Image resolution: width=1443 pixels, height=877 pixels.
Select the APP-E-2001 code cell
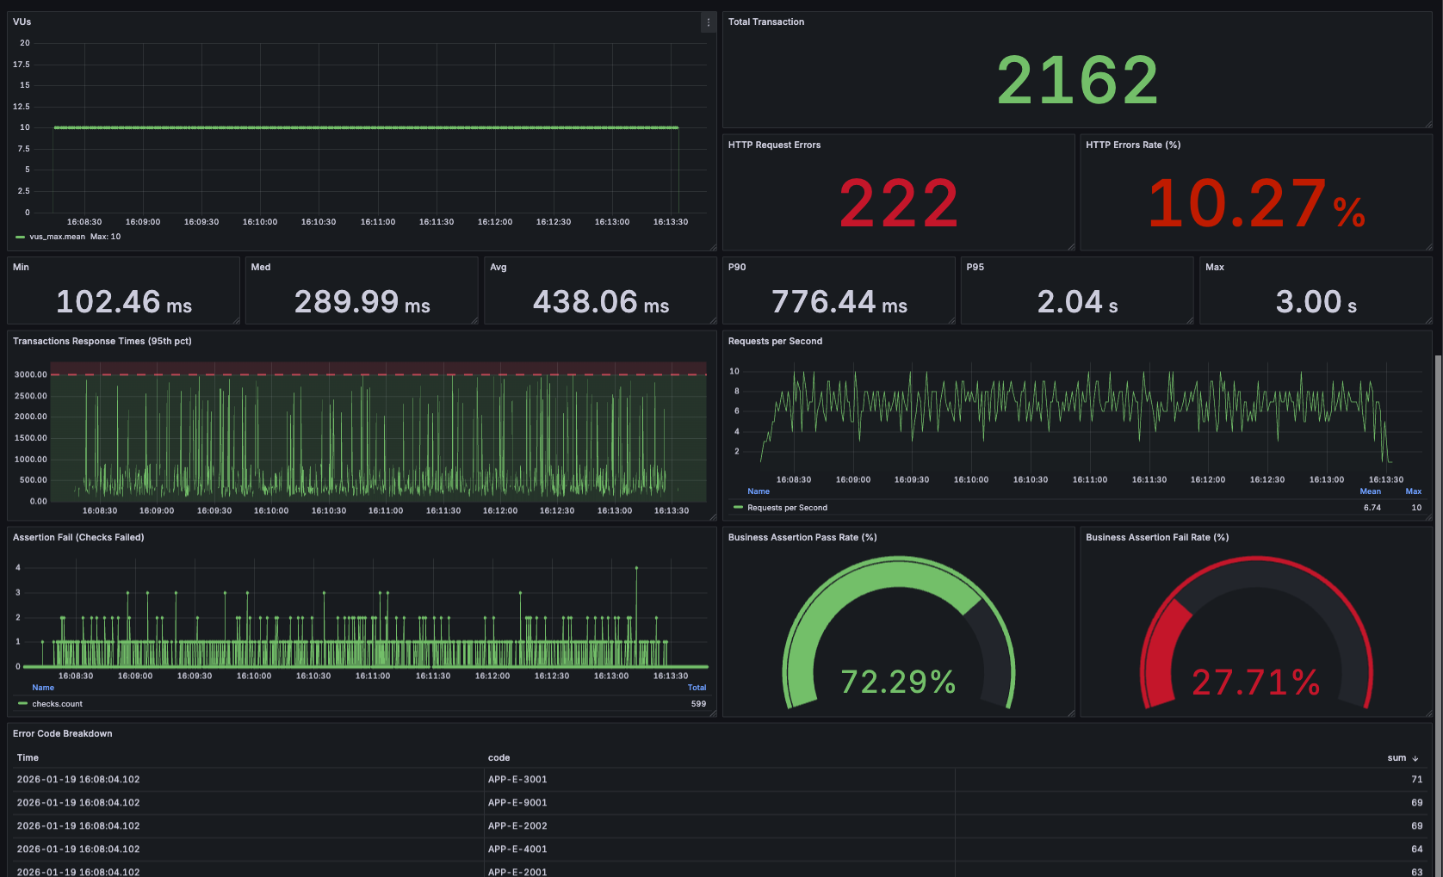point(517,872)
